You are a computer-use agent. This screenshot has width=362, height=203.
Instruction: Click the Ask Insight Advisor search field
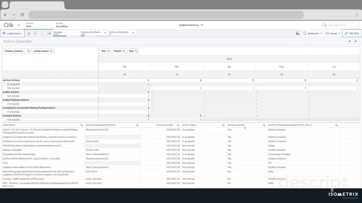click(x=341, y=25)
